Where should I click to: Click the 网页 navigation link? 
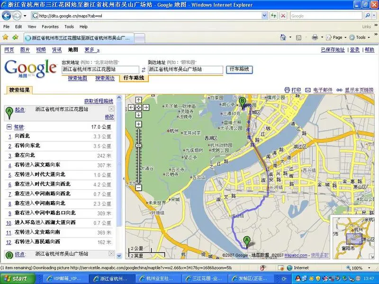click(x=9, y=50)
